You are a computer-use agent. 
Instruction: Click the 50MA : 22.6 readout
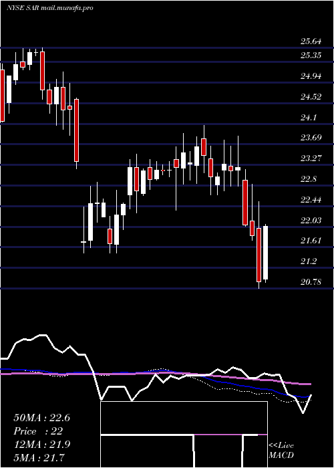click(x=41, y=418)
